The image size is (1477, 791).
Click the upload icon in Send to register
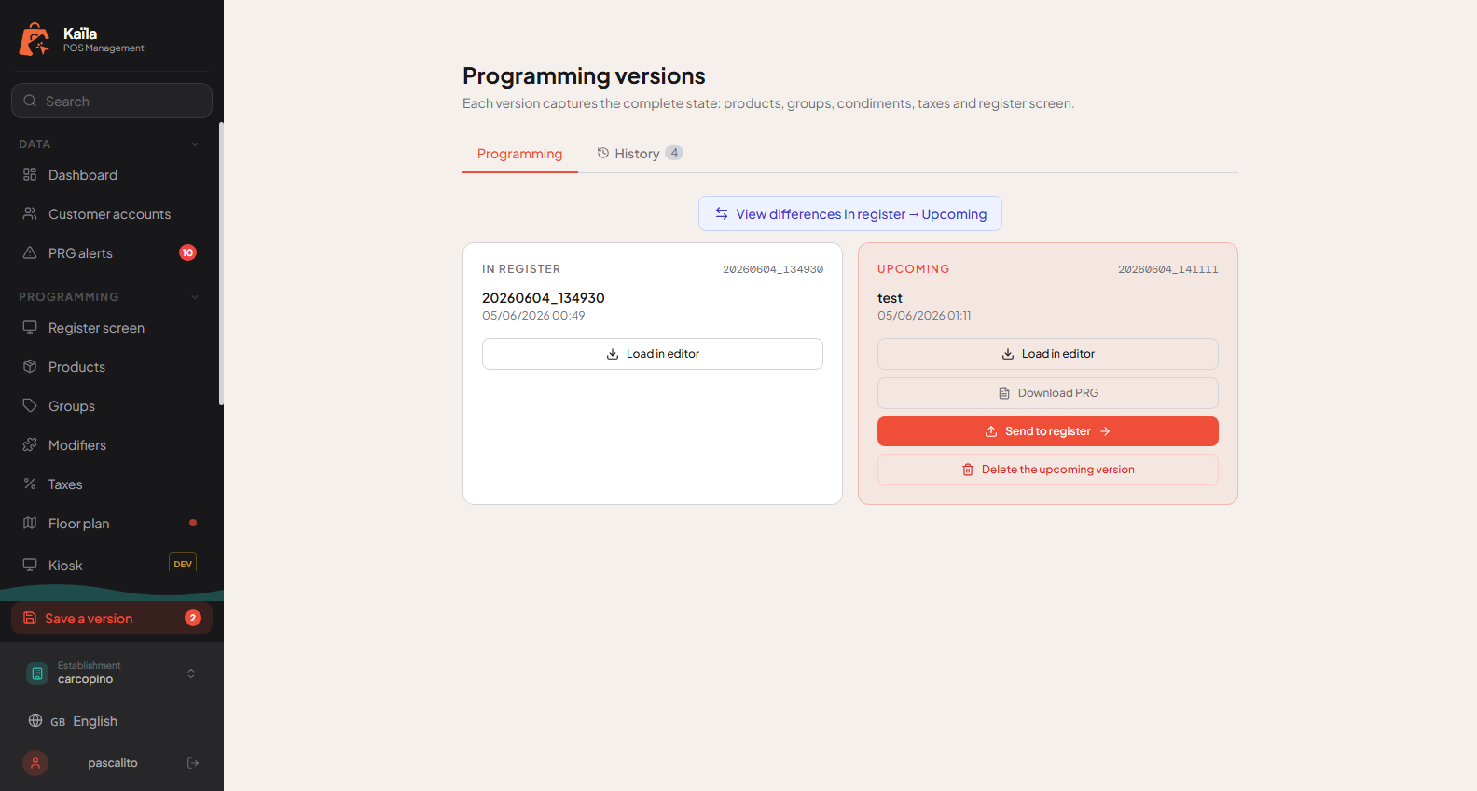coord(991,431)
